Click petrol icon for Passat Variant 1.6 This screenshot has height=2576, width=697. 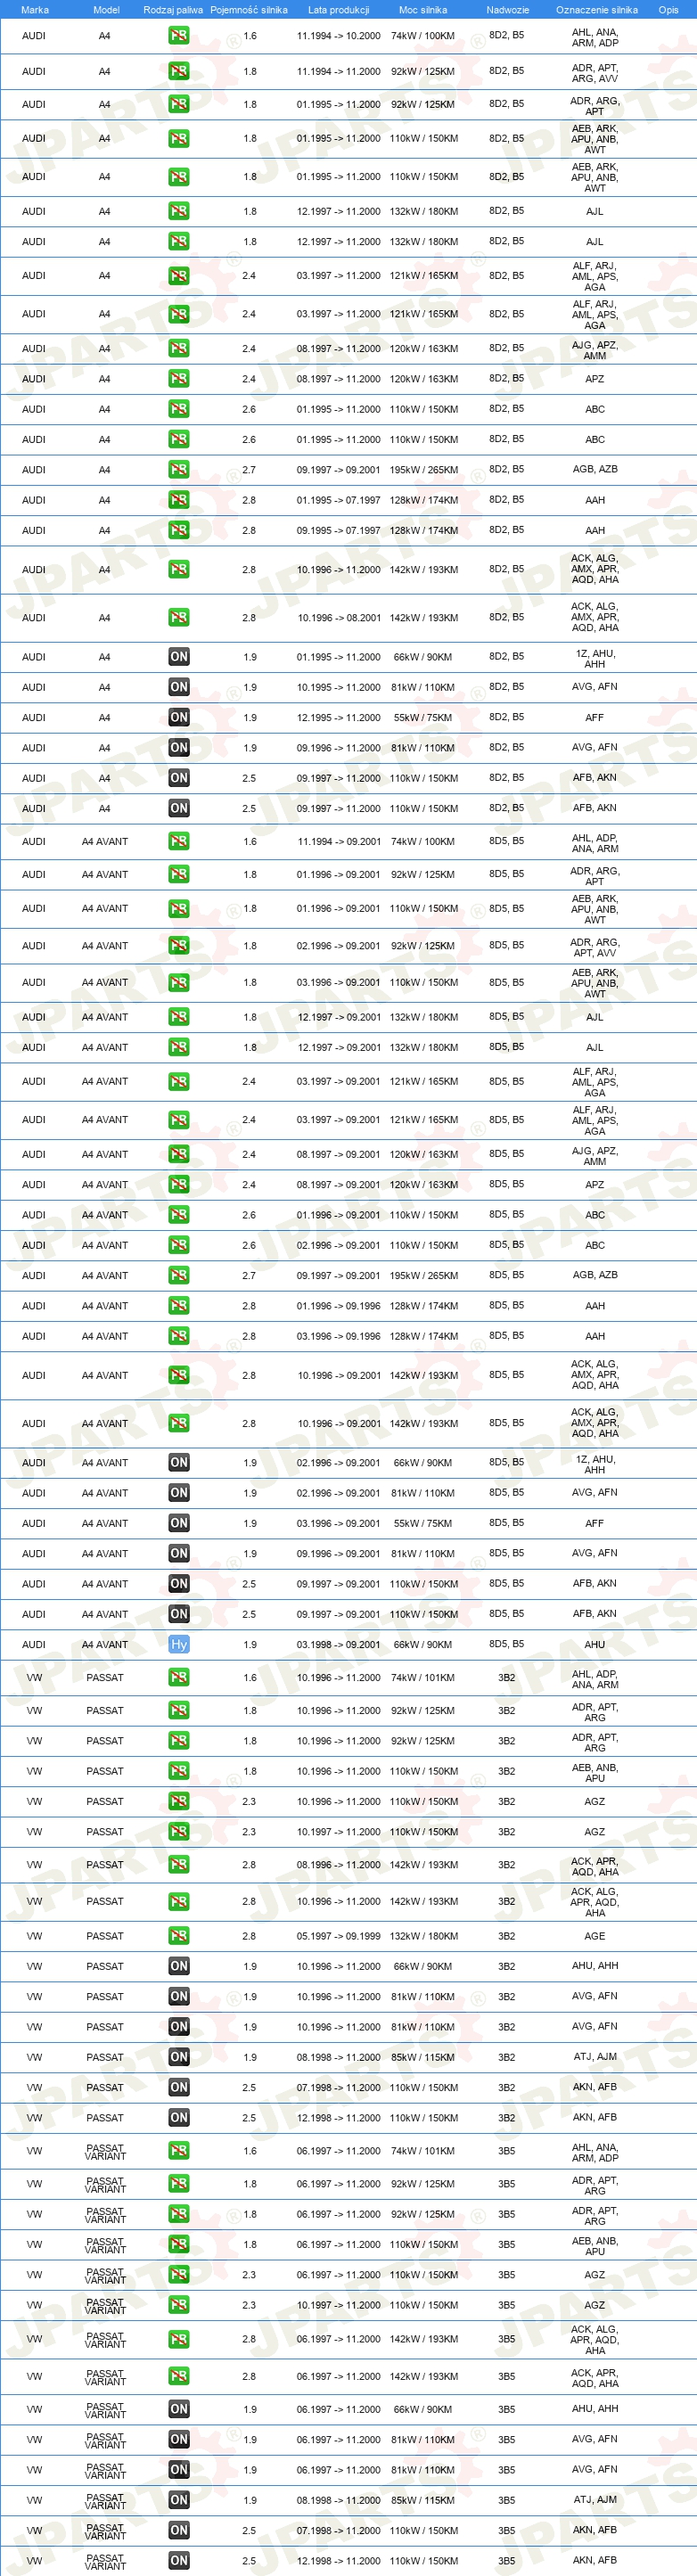(x=178, y=2151)
